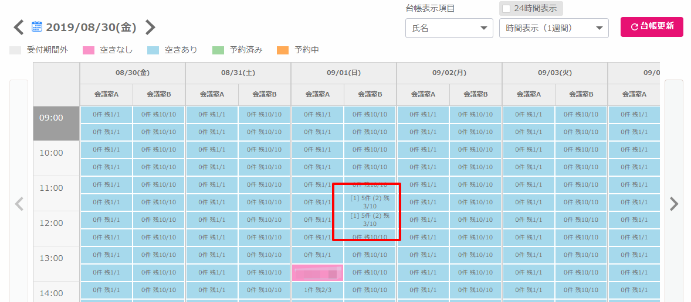This screenshot has height=302, width=691.
Task: Go to previous date using left chevron
Action: coord(19,28)
